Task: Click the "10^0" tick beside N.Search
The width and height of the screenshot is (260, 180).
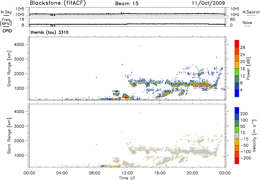Action: [235, 15]
